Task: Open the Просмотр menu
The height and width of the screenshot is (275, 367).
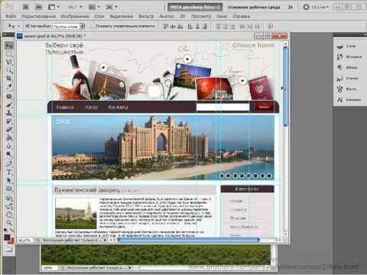Action: [201, 16]
